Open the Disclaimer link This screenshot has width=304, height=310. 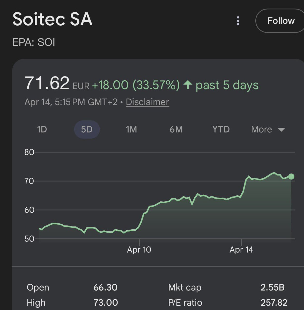coord(147,102)
